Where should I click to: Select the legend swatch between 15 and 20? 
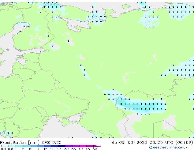(48, 146)
